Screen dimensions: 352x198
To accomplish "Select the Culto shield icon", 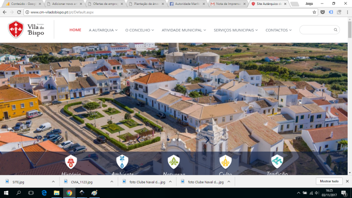I will pos(225,161).
